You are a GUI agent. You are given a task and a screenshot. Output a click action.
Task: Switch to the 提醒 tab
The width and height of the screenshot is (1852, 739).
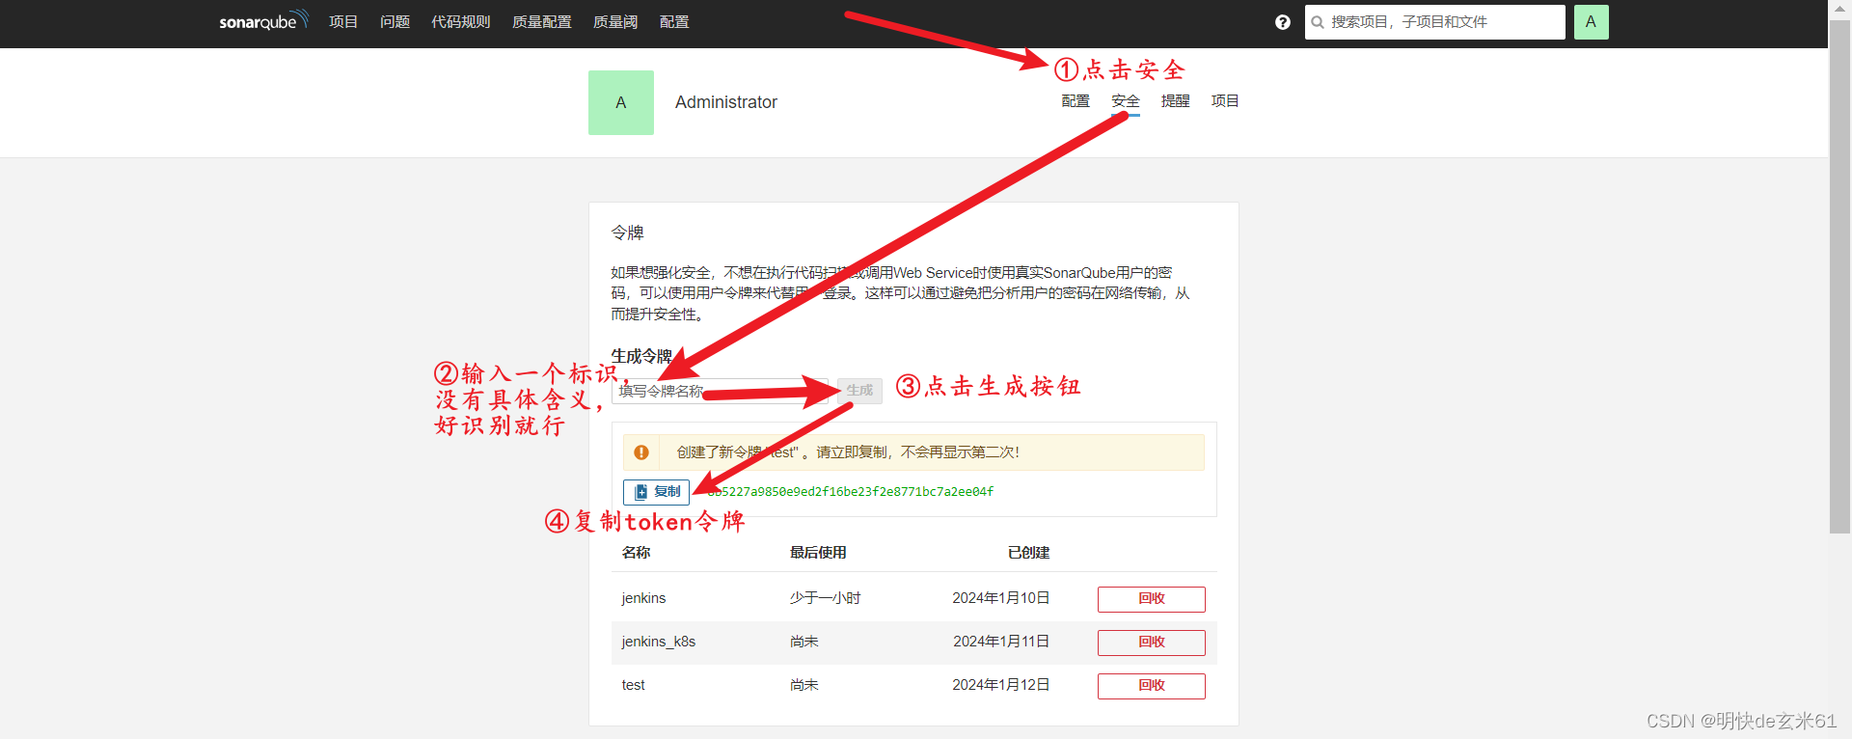pos(1176,100)
